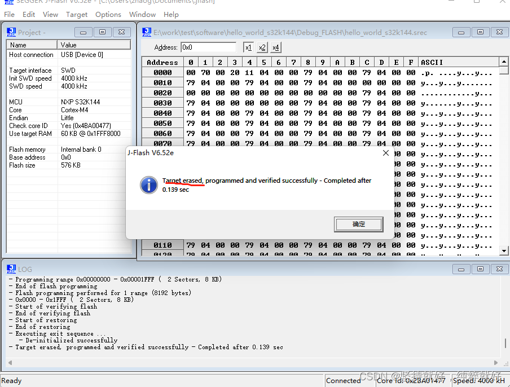
Task: Open the Options menu
Action: pos(108,15)
